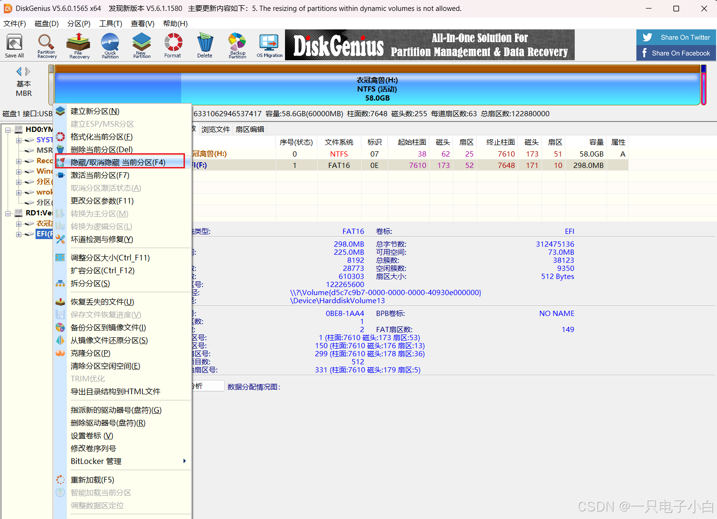Expand the EFI(F:) tree node

18,234
